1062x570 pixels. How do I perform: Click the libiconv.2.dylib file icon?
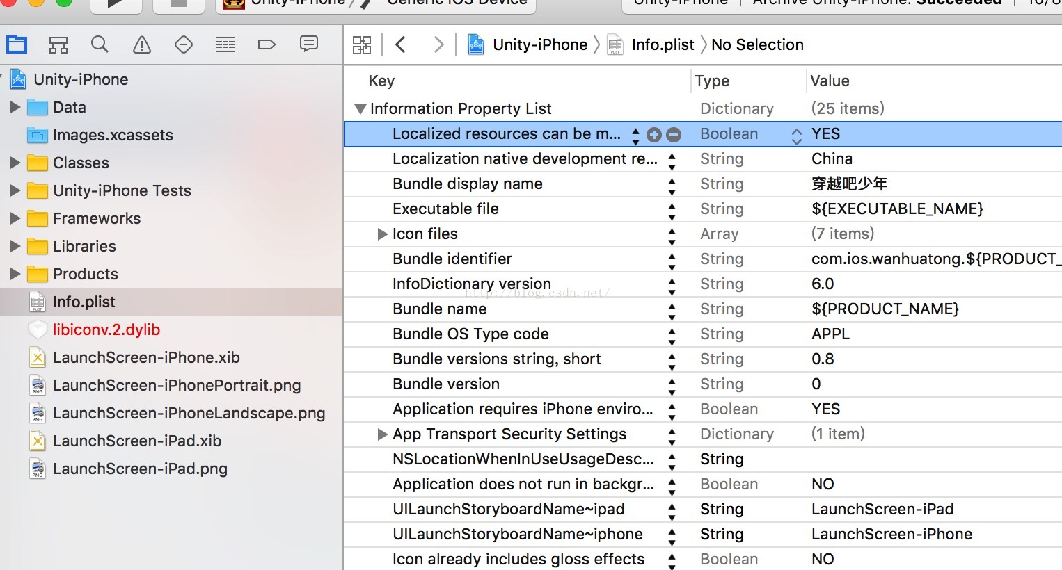click(38, 329)
